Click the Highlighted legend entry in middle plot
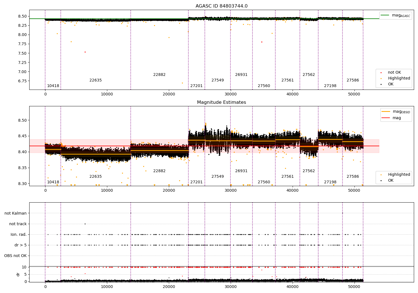The height and width of the screenshot is (293, 418). (396, 175)
